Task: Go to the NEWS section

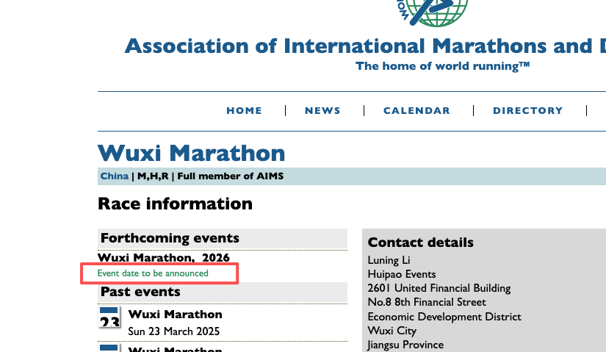Action: click(x=322, y=110)
